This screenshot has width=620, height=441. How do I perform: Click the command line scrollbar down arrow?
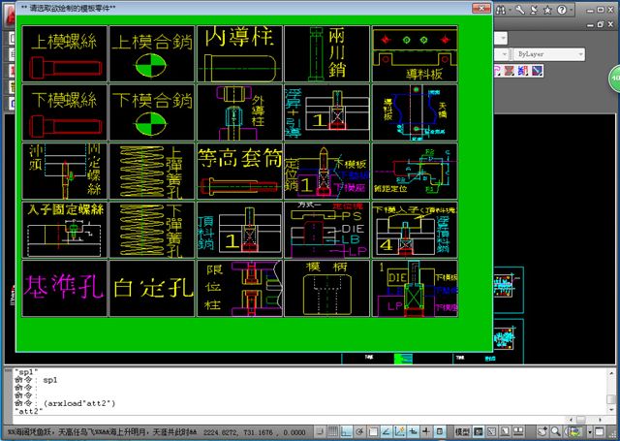coord(611,410)
